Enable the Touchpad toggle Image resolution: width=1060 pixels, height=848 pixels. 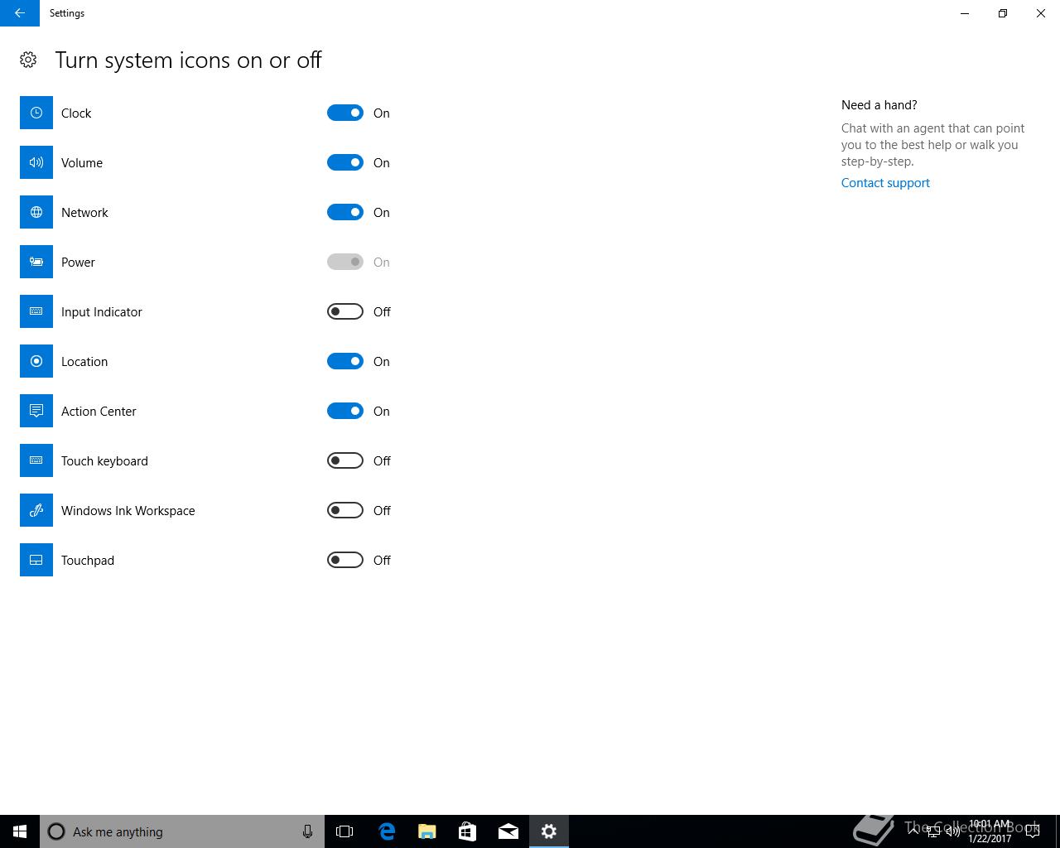345,560
